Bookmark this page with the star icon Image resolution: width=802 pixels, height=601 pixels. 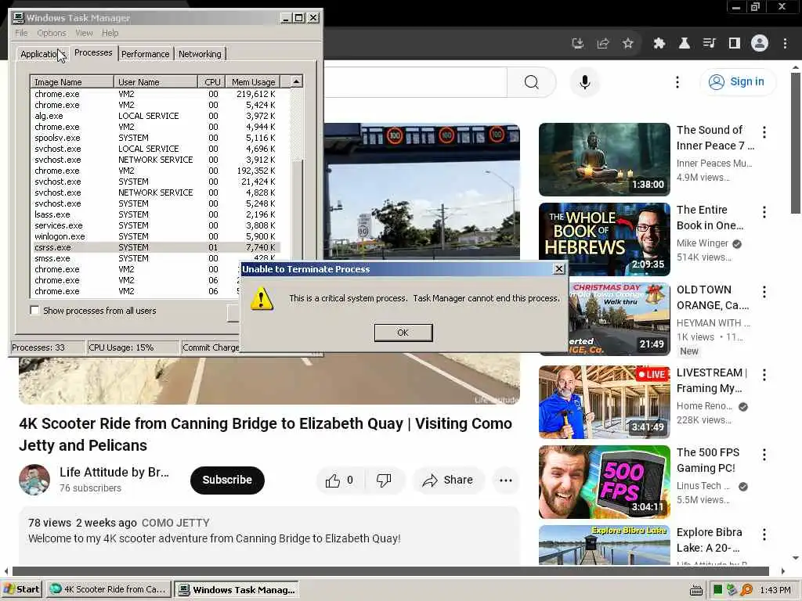pos(628,44)
